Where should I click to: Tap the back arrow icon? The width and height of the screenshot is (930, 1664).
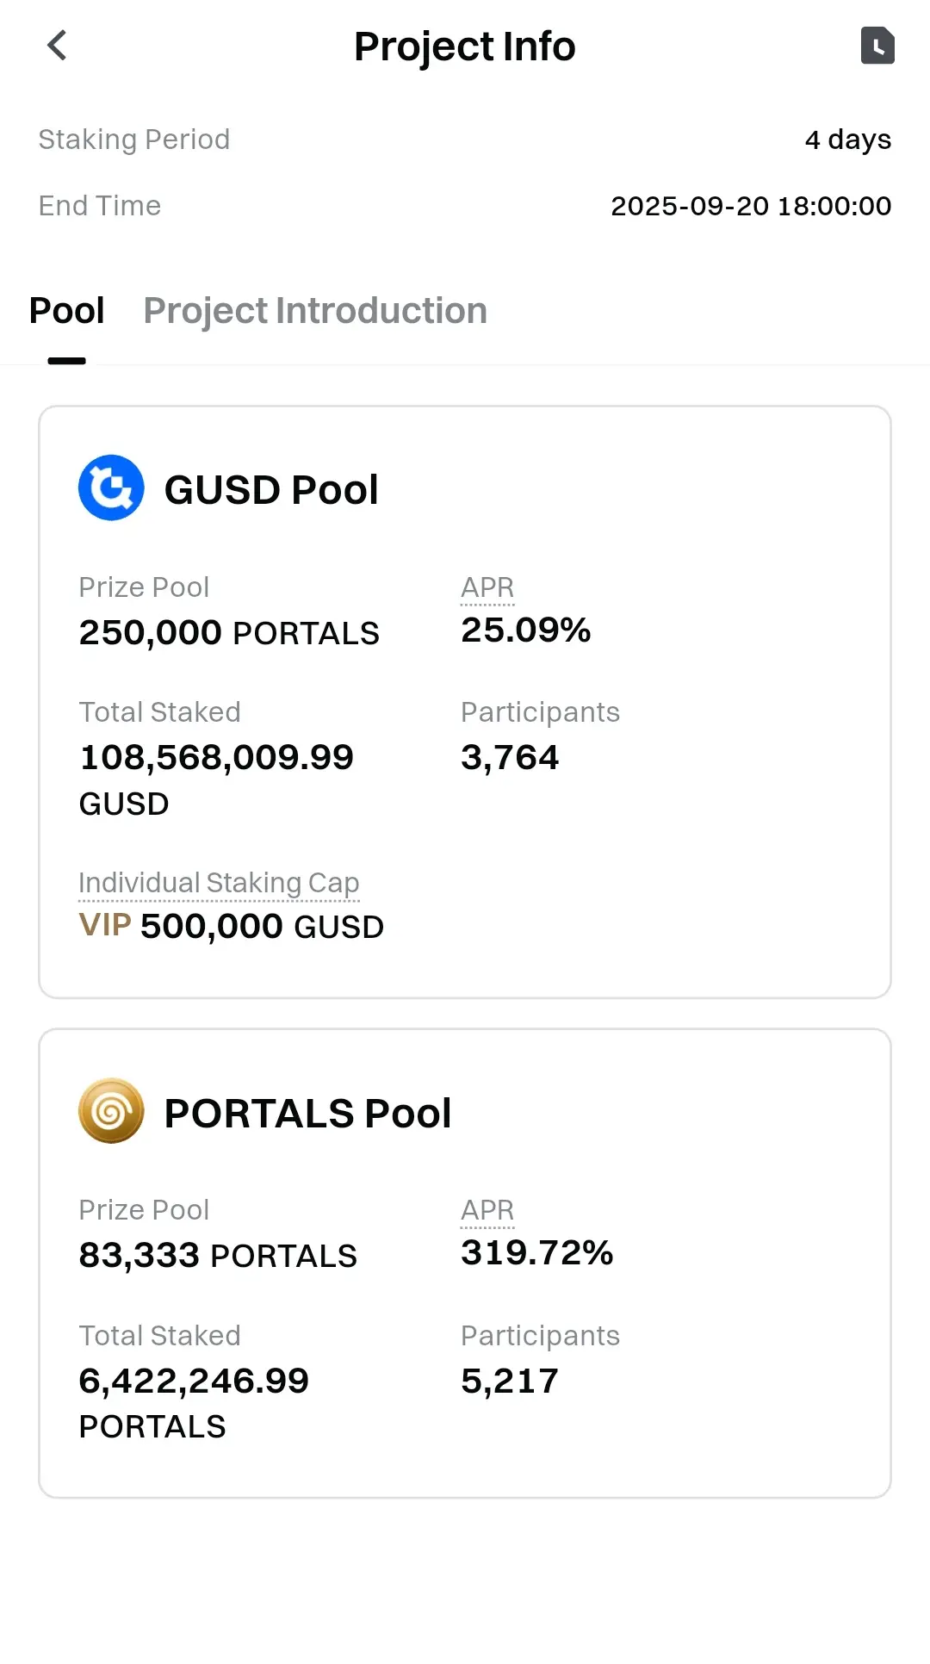coord(57,46)
